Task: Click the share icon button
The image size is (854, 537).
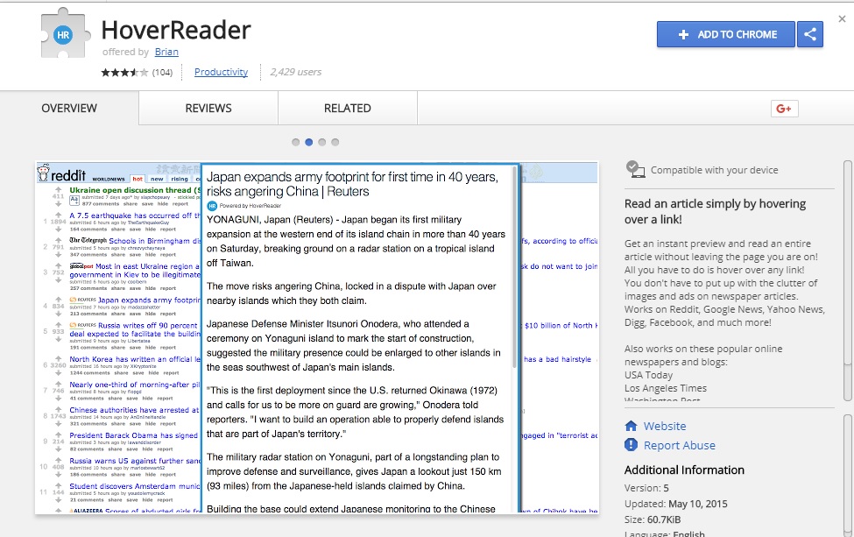Action: 810,34
